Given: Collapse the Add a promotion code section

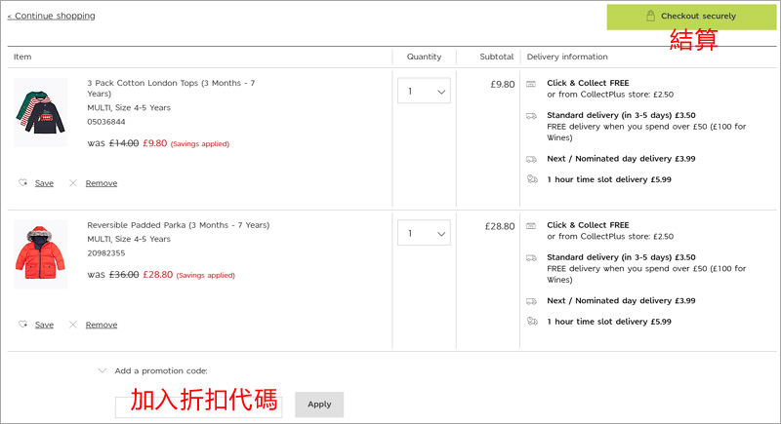Looking at the screenshot, I should click(x=103, y=370).
